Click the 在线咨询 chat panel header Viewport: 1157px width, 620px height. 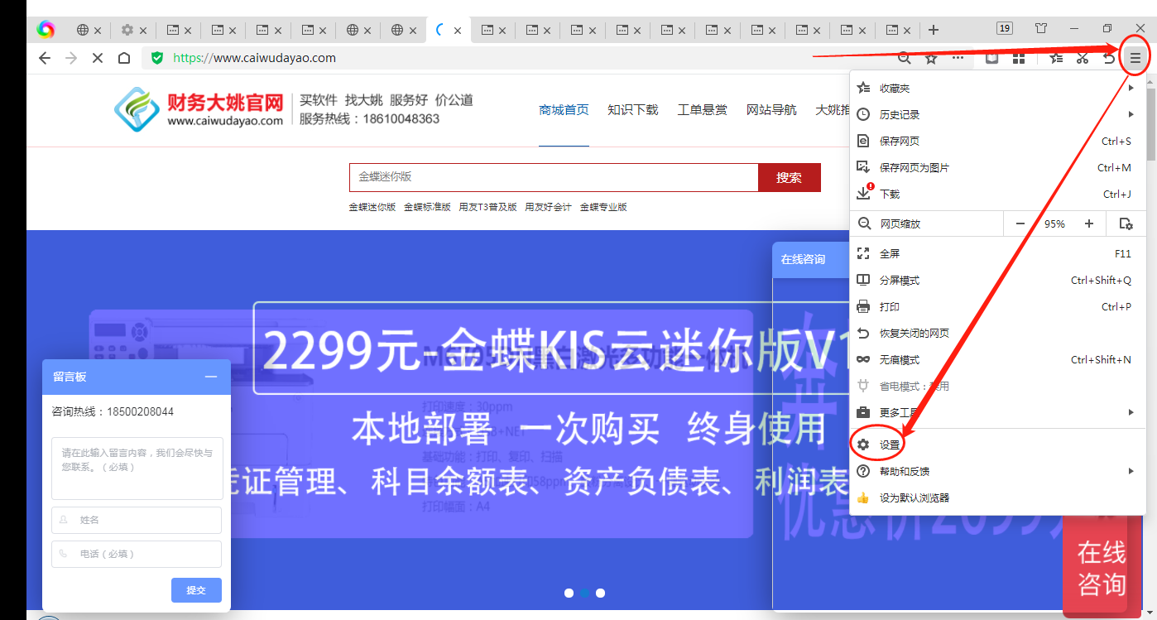click(811, 259)
